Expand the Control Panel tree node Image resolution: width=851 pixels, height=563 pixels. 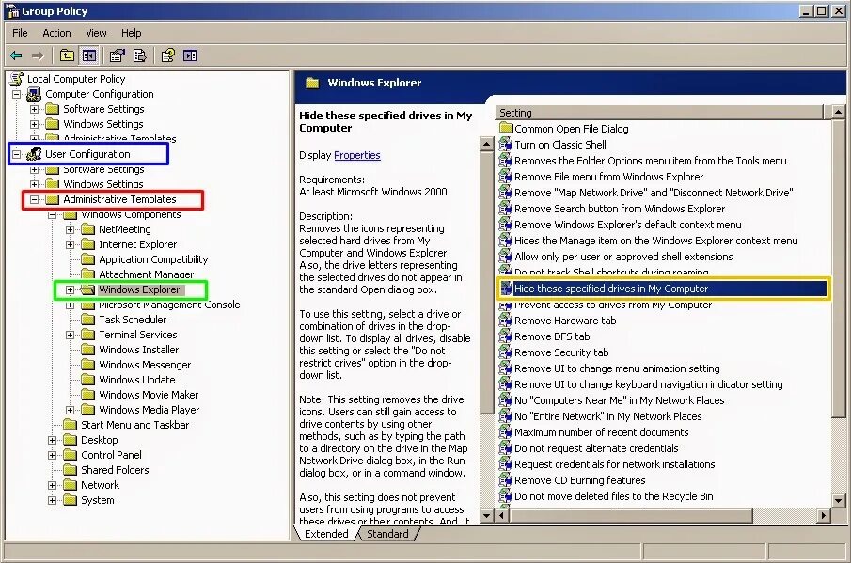click(x=52, y=455)
